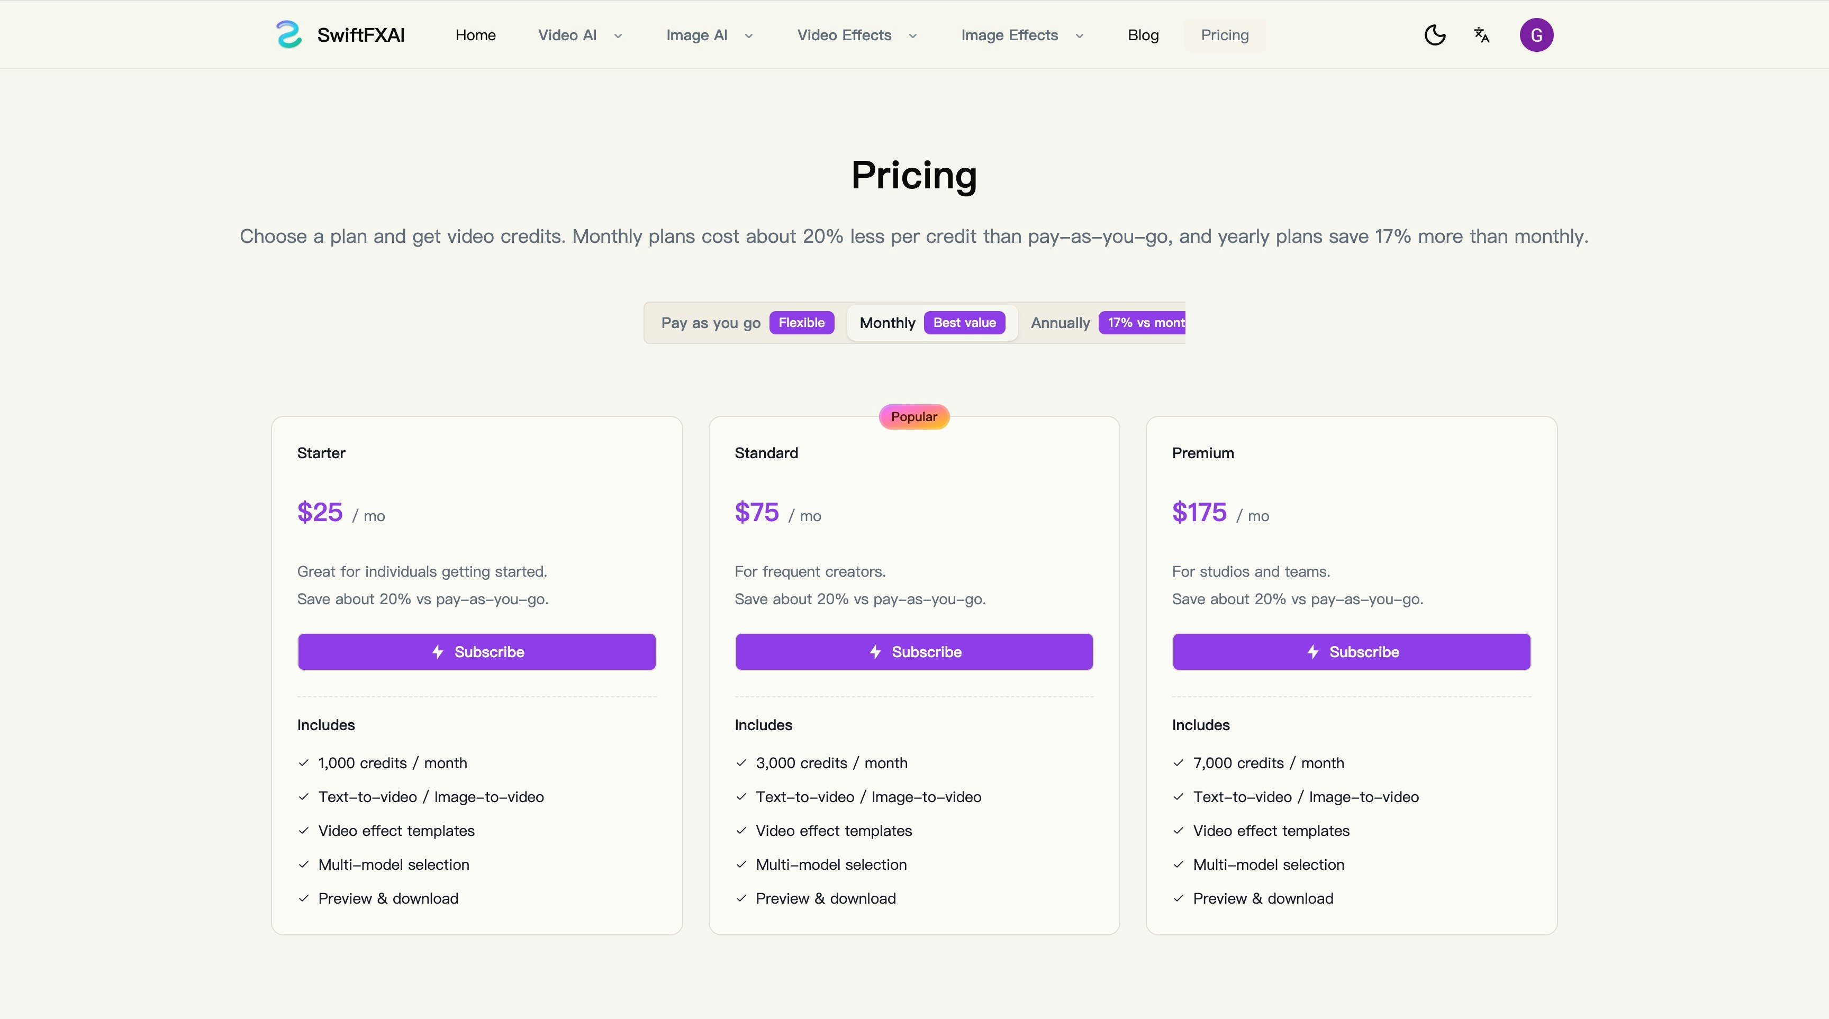Switch billing to Annually

tap(1060, 323)
